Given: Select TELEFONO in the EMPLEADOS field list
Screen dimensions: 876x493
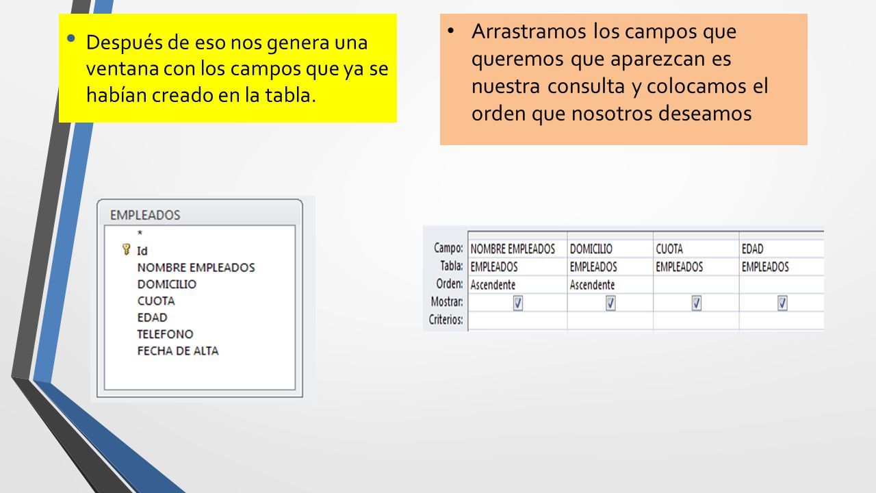Looking at the screenshot, I should pyautogui.click(x=165, y=333).
